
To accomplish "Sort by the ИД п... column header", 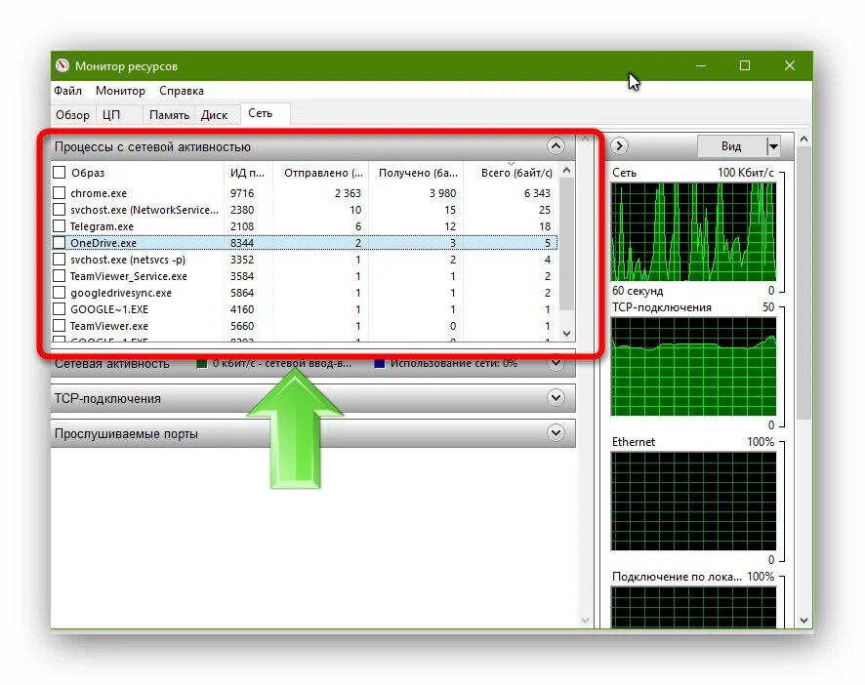I will pos(248,173).
